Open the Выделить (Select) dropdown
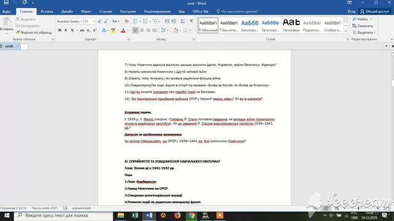Image resolution: width=394 pixels, height=221 pixels. pos(364,33)
